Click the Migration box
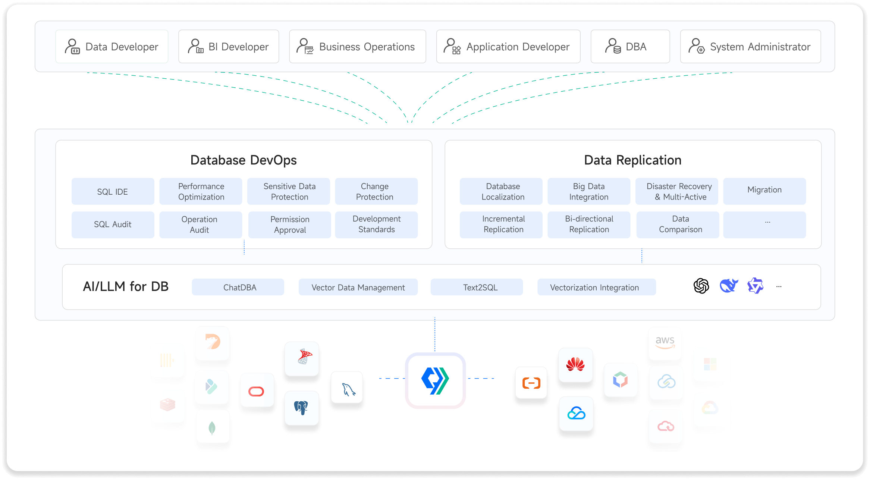 click(x=764, y=191)
